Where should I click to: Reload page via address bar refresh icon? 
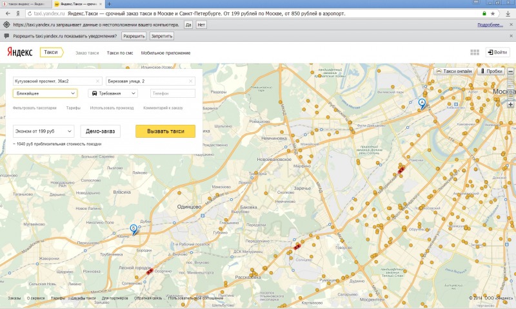(30, 14)
